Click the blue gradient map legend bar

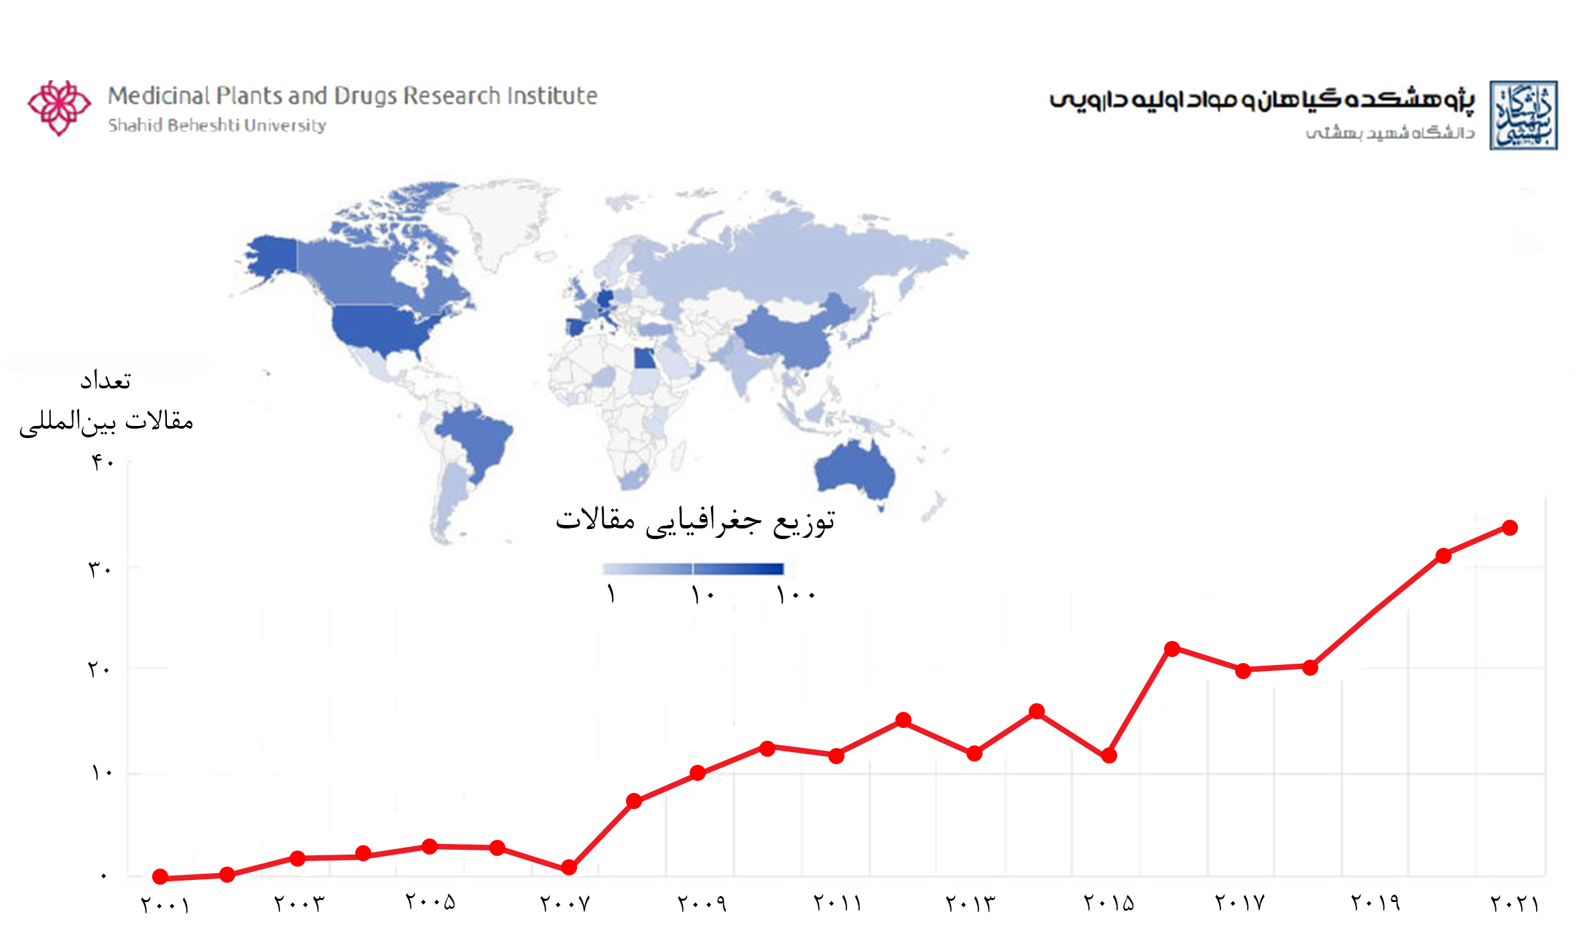click(692, 569)
